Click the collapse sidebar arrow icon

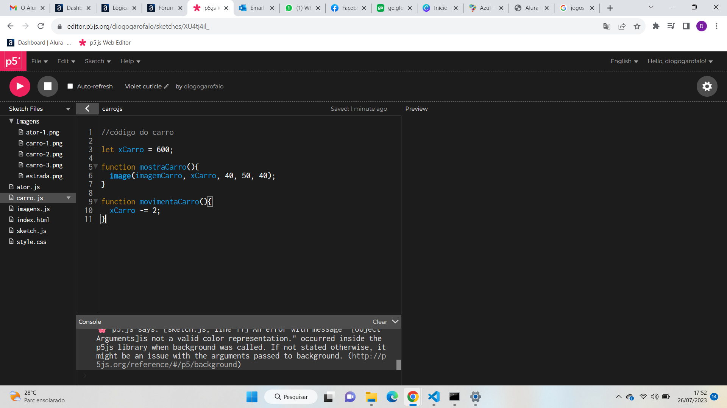point(87,108)
